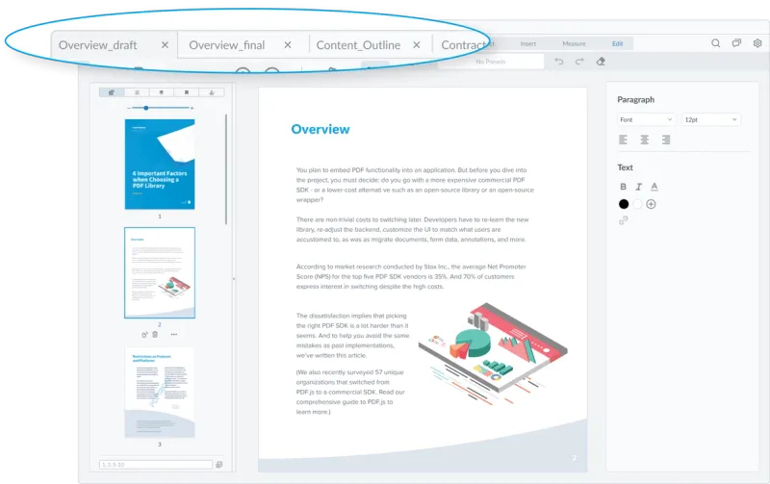The image size is (770, 484).
Task: Focus the page range input field
Action: [x=156, y=465]
